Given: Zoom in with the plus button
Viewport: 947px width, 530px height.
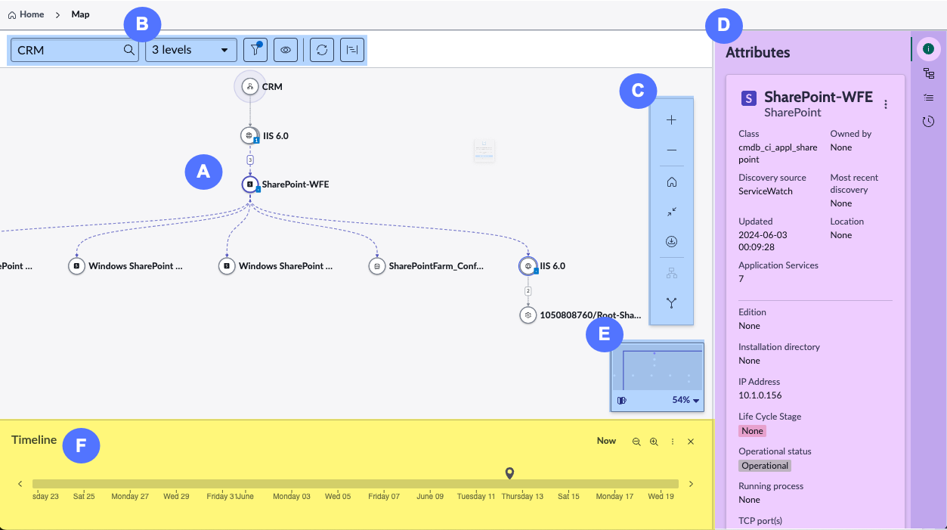Looking at the screenshot, I should 671,120.
